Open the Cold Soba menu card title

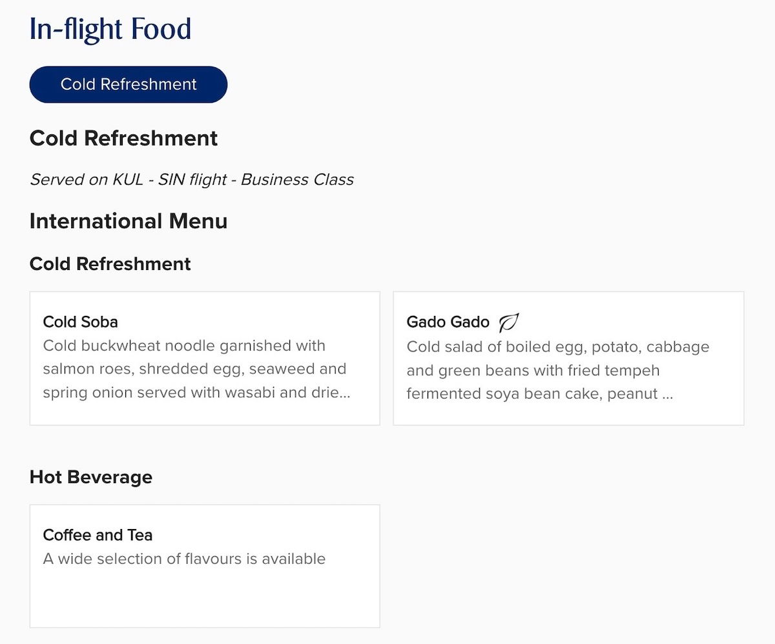[81, 322]
